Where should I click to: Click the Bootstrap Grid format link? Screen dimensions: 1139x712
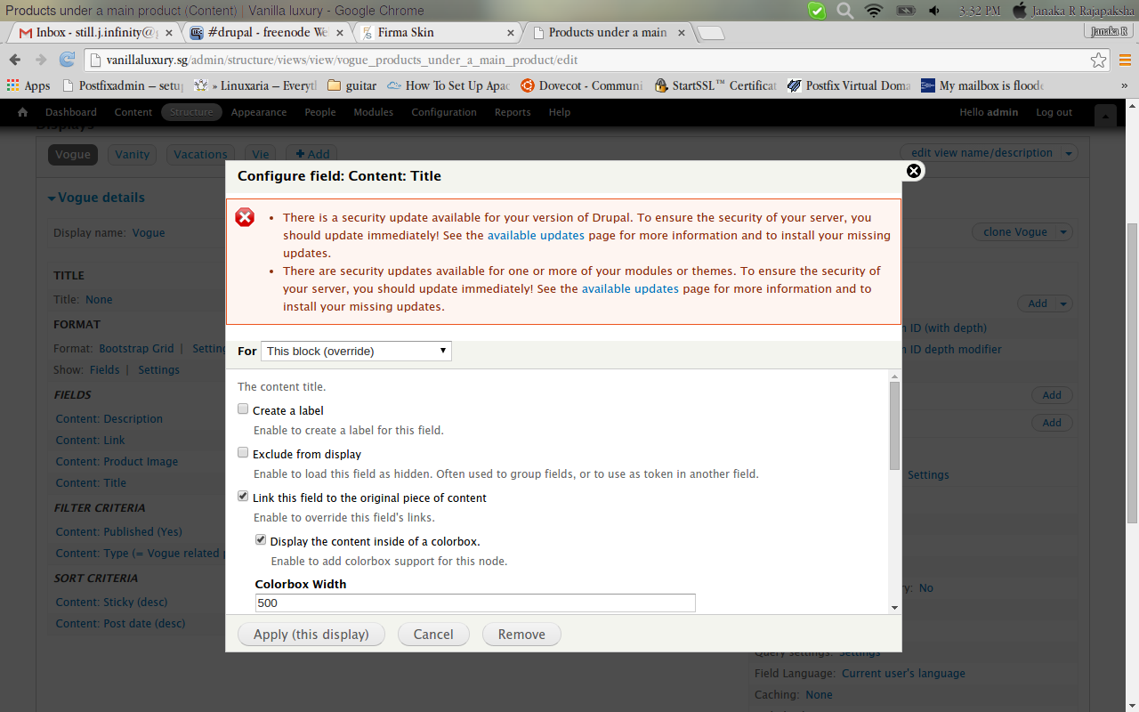point(136,349)
